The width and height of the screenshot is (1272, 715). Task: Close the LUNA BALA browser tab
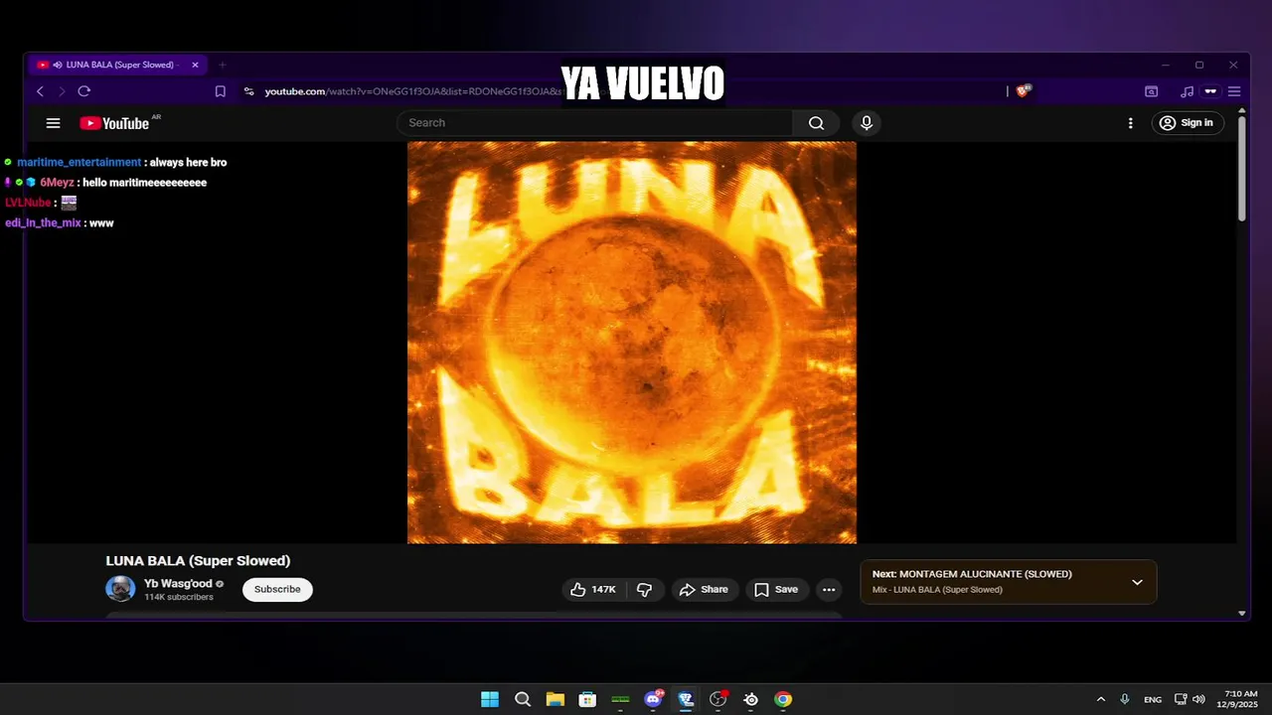pos(195,65)
